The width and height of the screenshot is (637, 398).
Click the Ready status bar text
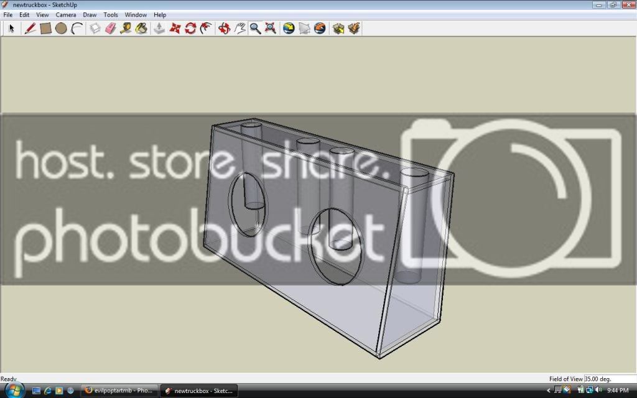pyautogui.click(x=9, y=379)
